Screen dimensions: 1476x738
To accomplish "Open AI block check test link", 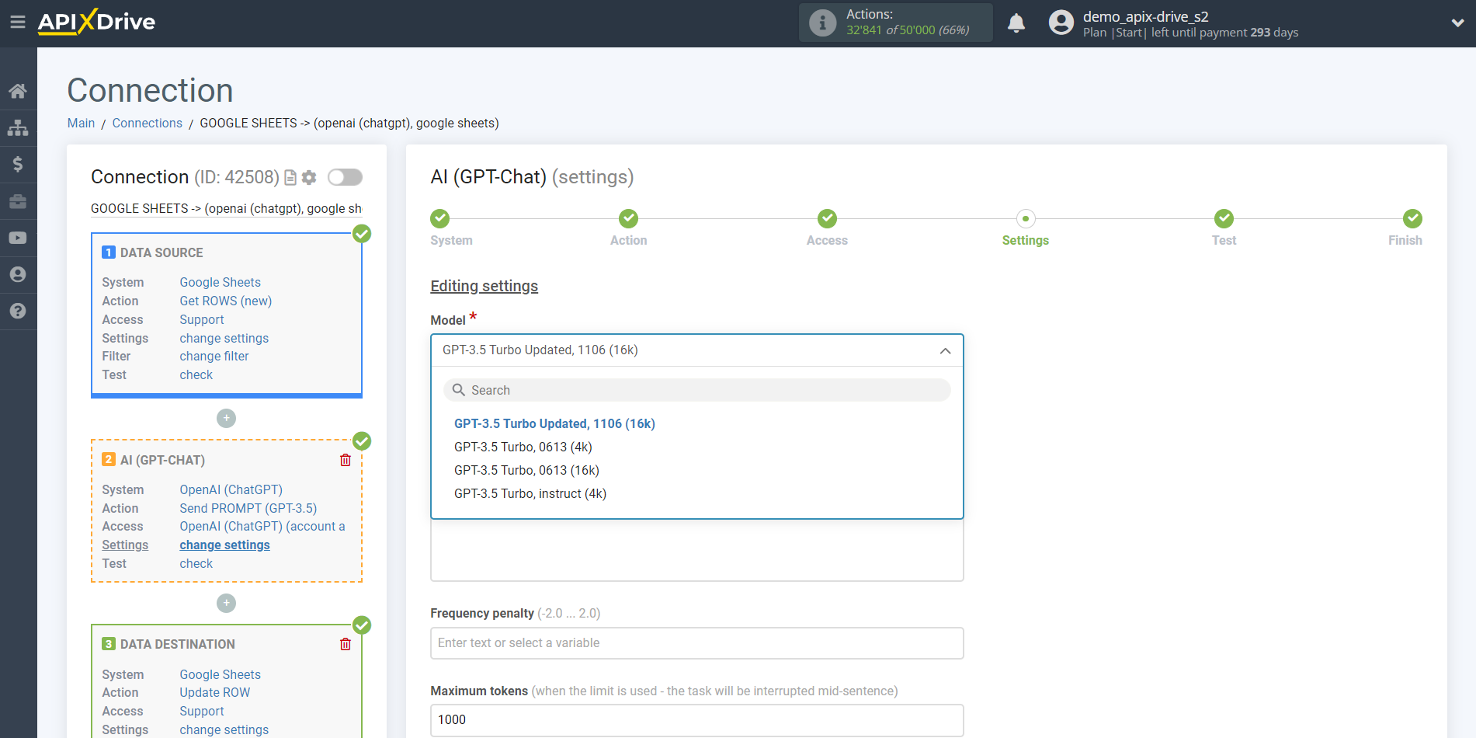I will pyautogui.click(x=196, y=564).
